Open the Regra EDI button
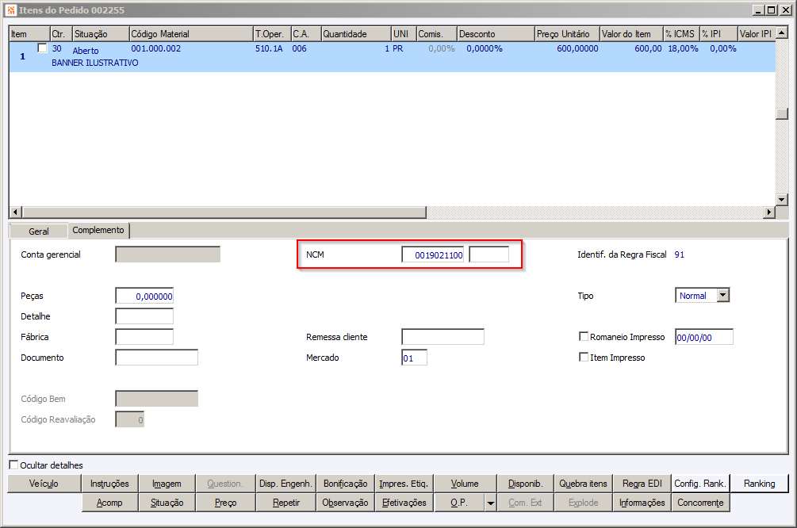 click(642, 484)
